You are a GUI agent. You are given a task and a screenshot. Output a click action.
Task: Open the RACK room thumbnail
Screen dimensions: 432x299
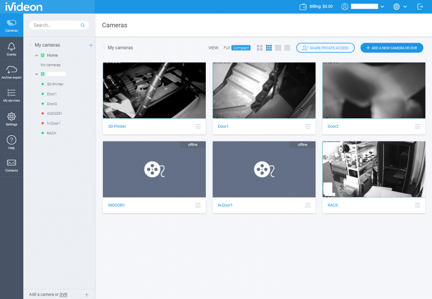(x=374, y=169)
